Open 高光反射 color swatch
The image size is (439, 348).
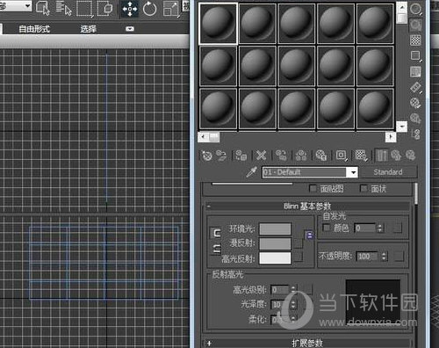pyautogui.click(x=275, y=258)
